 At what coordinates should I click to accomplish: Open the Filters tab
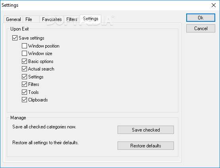(x=72, y=19)
